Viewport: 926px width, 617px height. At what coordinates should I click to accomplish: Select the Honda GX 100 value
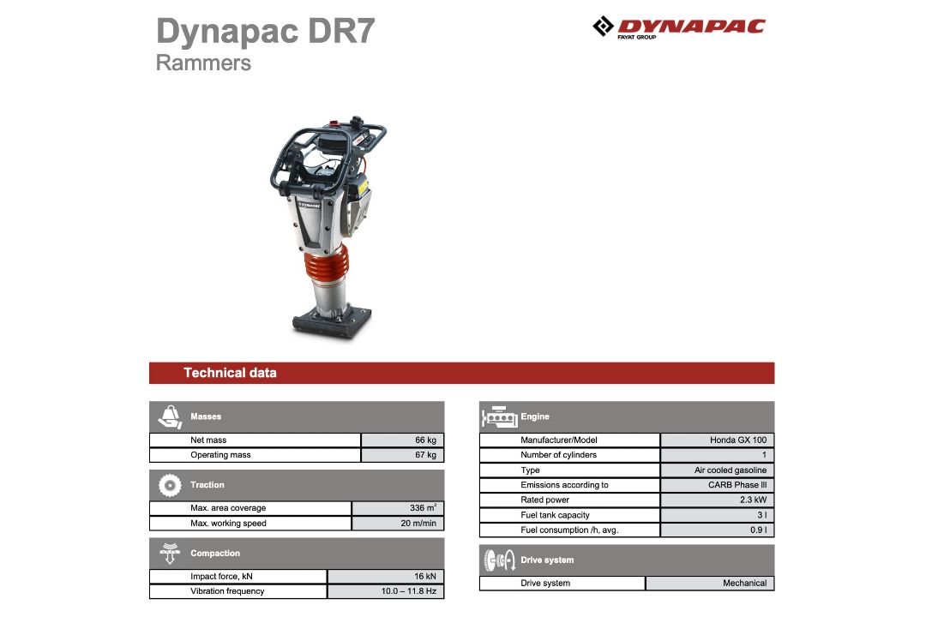pos(738,440)
